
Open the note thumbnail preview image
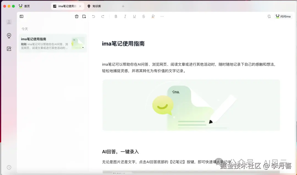click(78, 43)
